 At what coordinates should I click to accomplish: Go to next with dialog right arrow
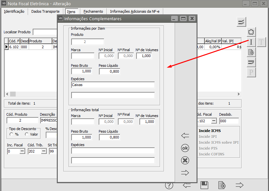coord(185,173)
